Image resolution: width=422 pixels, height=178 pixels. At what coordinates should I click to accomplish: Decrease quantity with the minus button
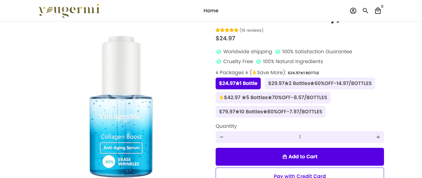point(222,137)
